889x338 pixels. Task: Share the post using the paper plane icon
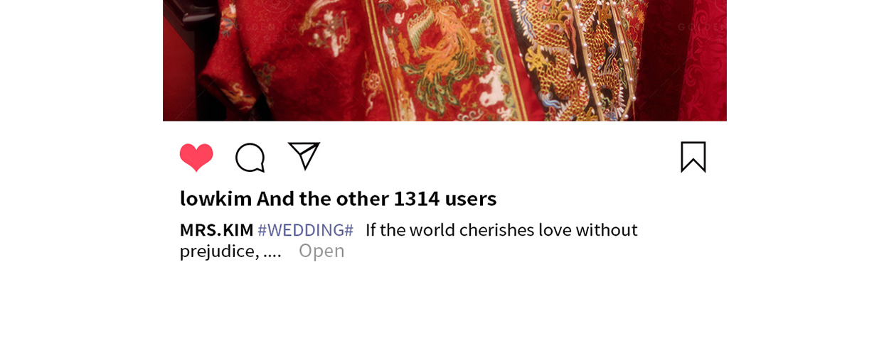(x=304, y=156)
